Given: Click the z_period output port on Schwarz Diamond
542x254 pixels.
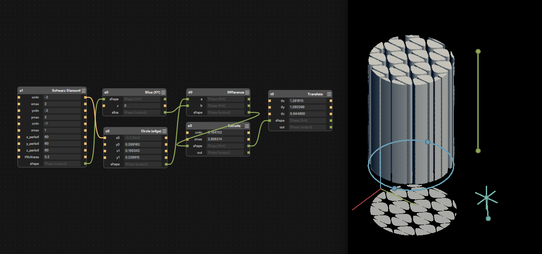Looking at the screenshot, I should point(85,150).
